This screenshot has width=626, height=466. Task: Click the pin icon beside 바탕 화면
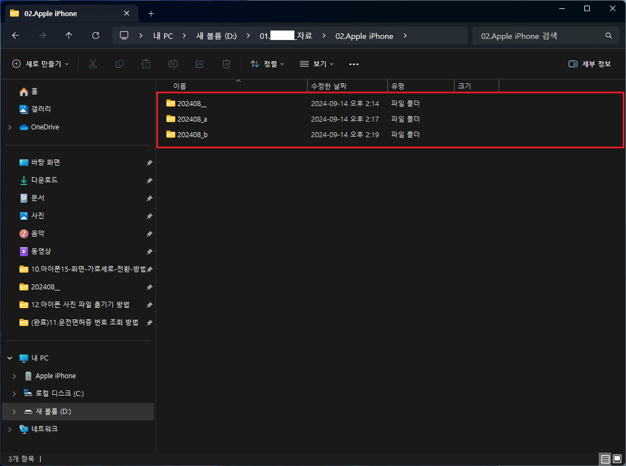[x=149, y=163]
